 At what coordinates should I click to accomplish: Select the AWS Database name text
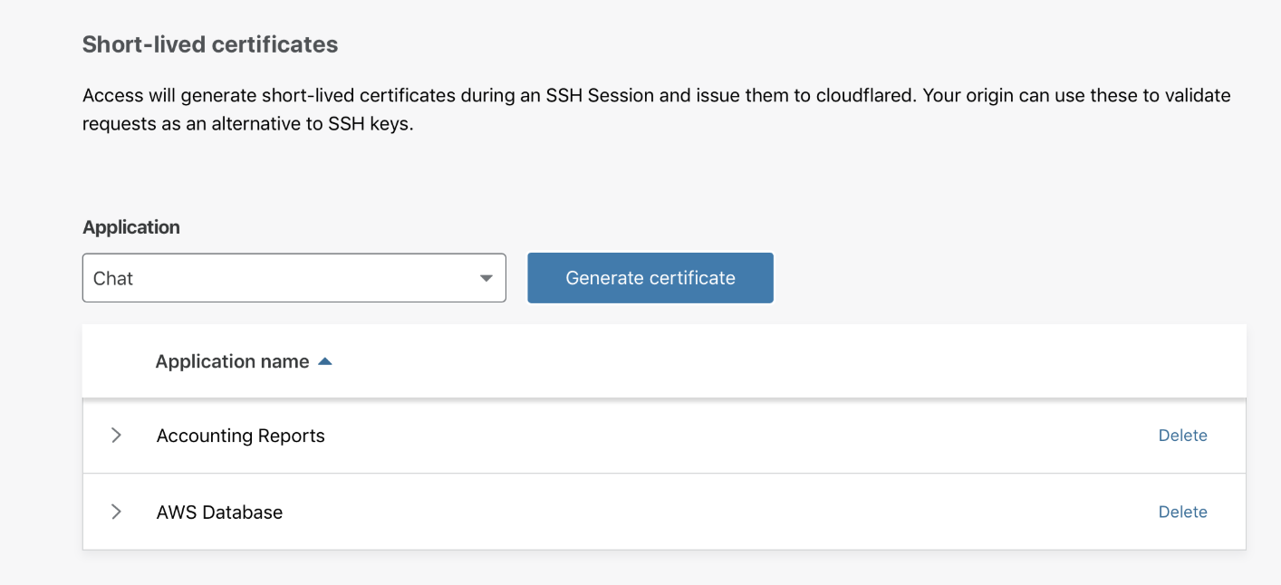coord(219,512)
